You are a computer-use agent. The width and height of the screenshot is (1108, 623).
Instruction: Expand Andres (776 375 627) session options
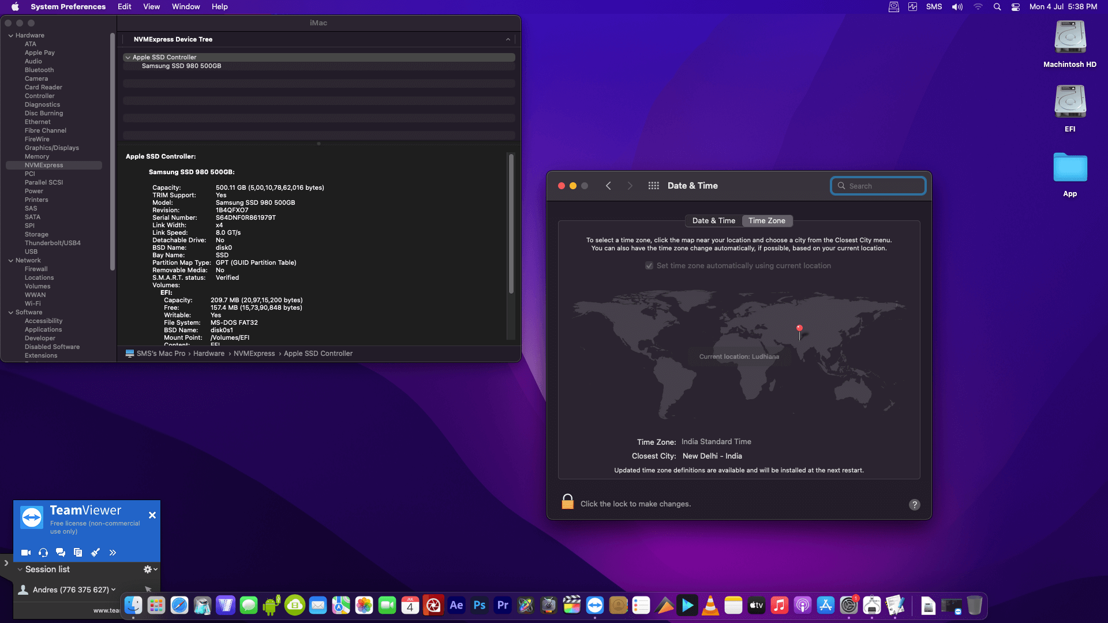pyautogui.click(x=113, y=590)
